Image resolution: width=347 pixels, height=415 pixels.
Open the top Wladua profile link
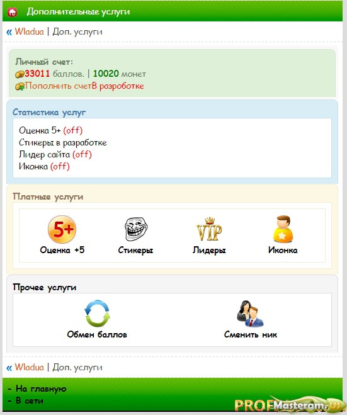pos(29,31)
